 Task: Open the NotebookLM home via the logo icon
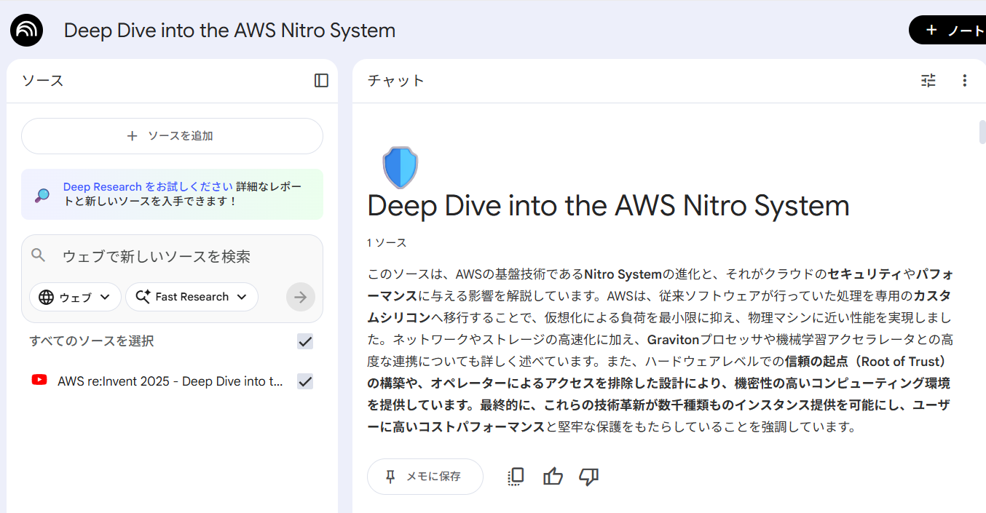26,30
